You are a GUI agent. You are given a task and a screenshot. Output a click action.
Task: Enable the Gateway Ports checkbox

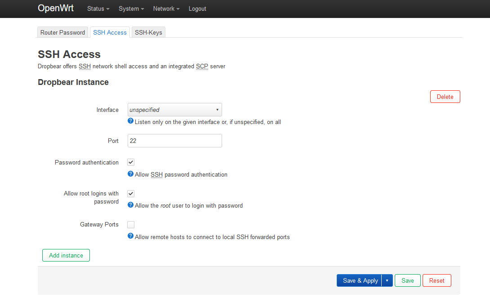click(131, 225)
